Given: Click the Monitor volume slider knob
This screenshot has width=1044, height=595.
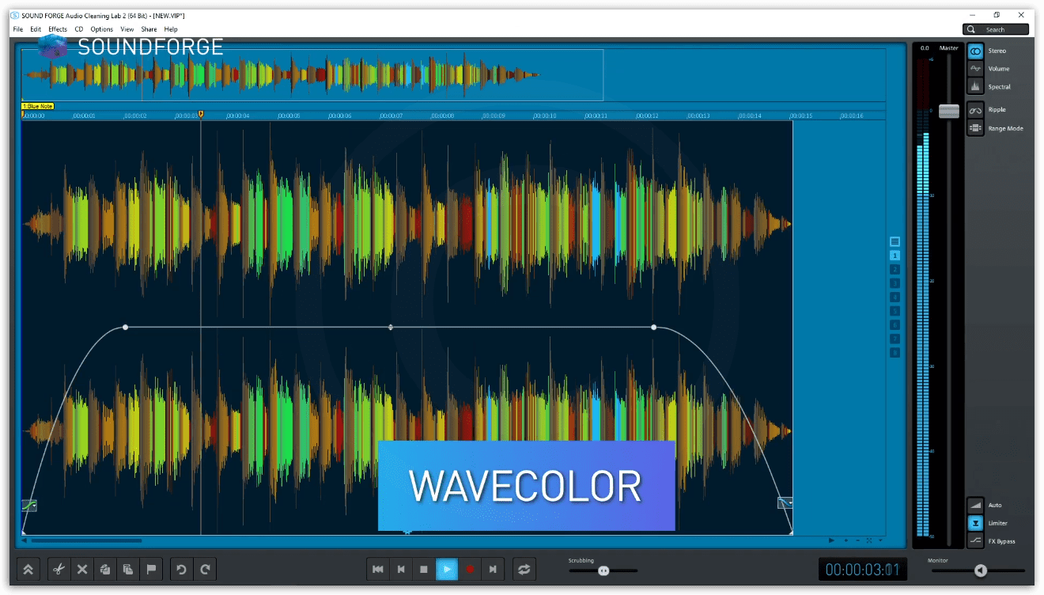Looking at the screenshot, I should (981, 570).
